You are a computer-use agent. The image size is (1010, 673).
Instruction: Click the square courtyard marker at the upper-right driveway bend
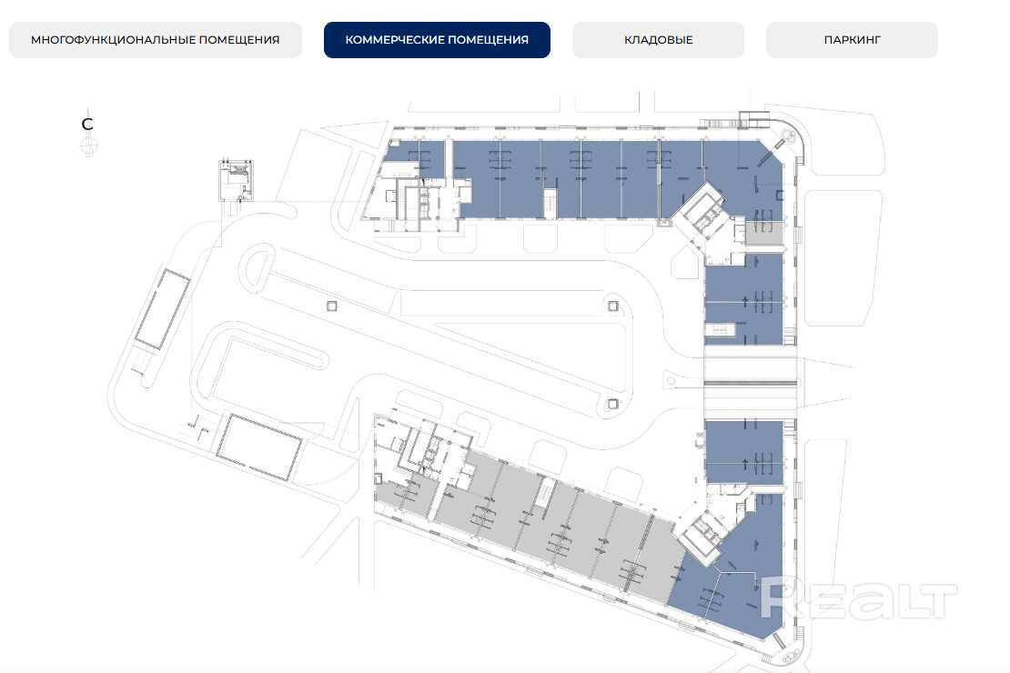[x=615, y=306]
